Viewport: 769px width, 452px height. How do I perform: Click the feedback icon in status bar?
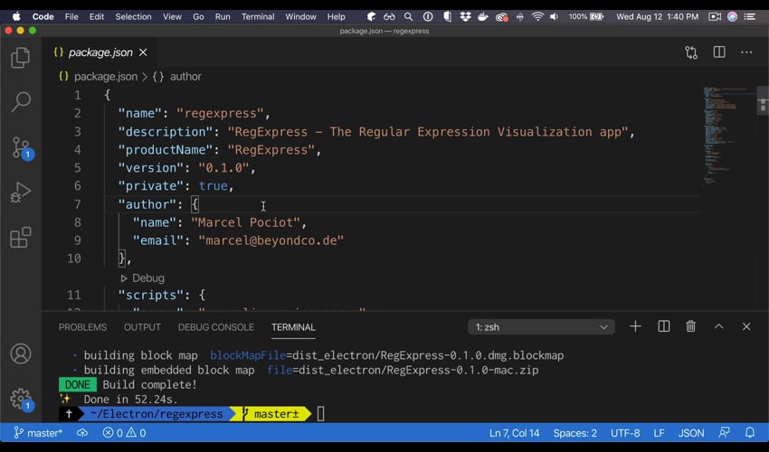click(x=724, y=433)
